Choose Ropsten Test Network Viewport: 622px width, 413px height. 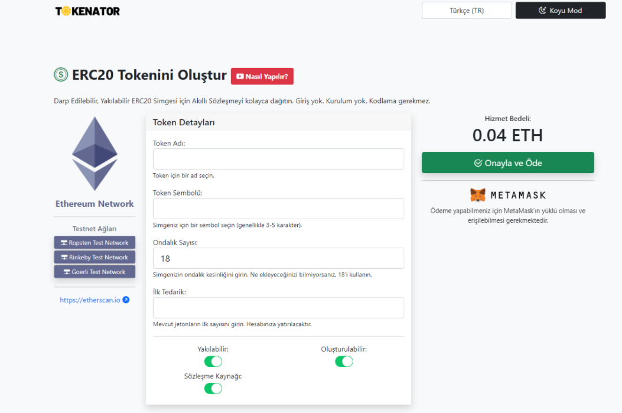[95, 242]
